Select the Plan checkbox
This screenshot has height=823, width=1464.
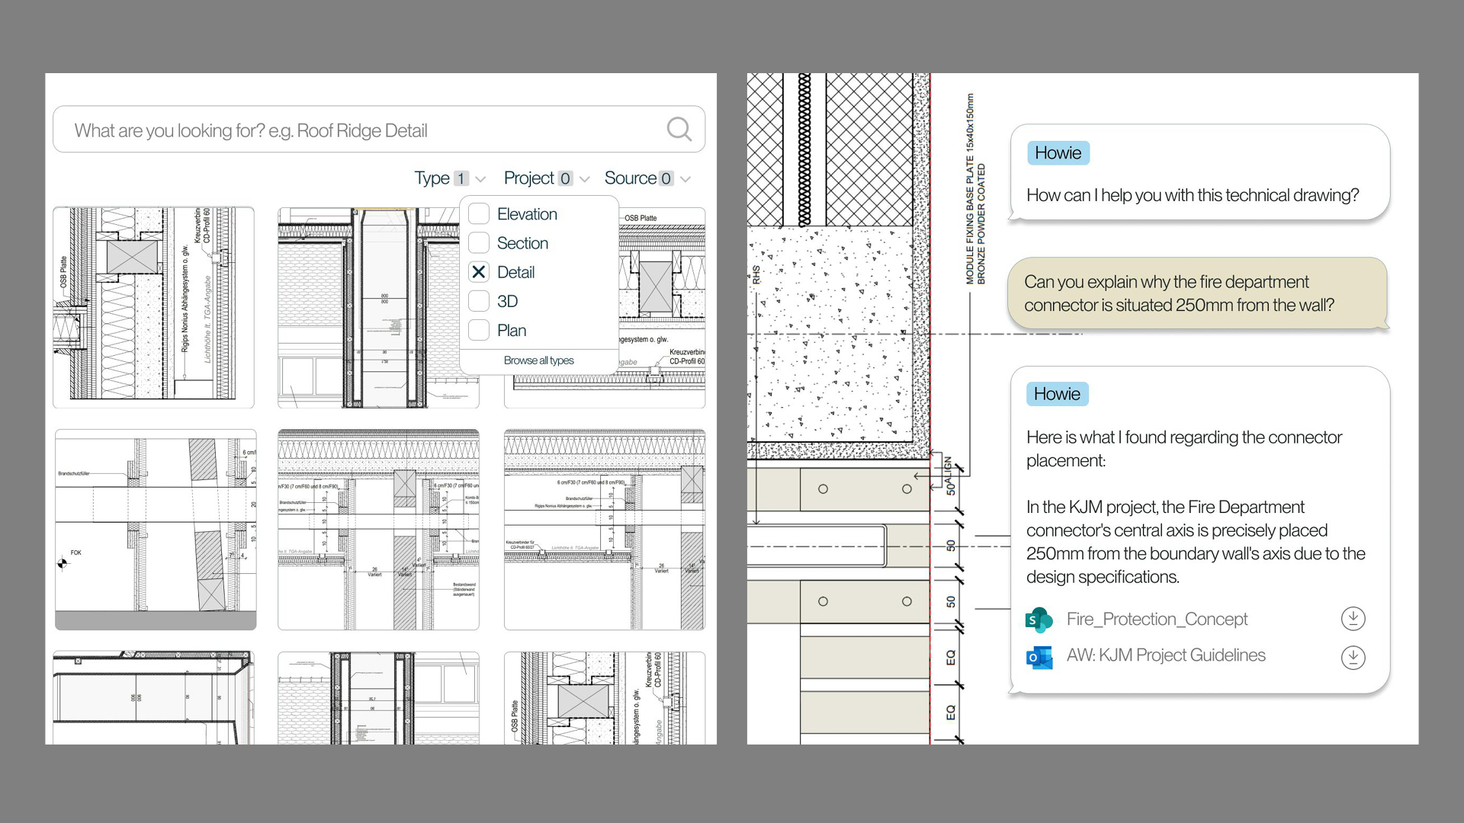(x=479, y=330)
